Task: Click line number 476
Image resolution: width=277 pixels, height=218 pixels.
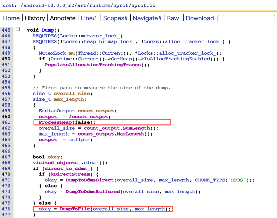Action: [x=6, y=209]
